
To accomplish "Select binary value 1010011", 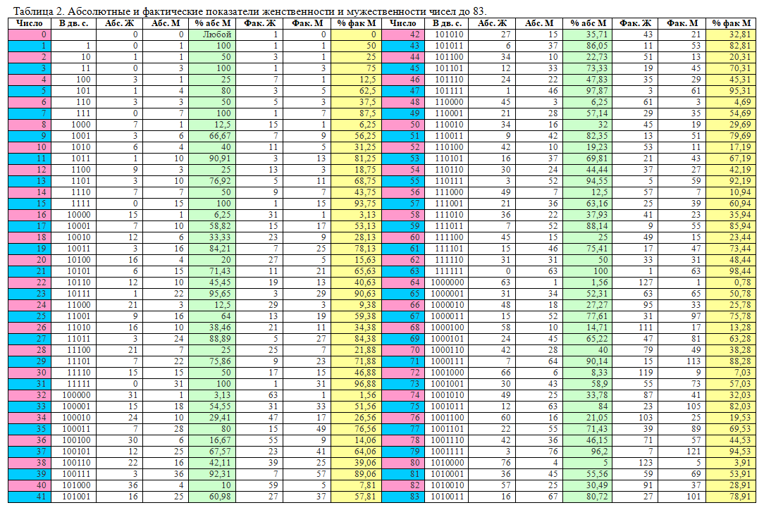I will 446,497.
